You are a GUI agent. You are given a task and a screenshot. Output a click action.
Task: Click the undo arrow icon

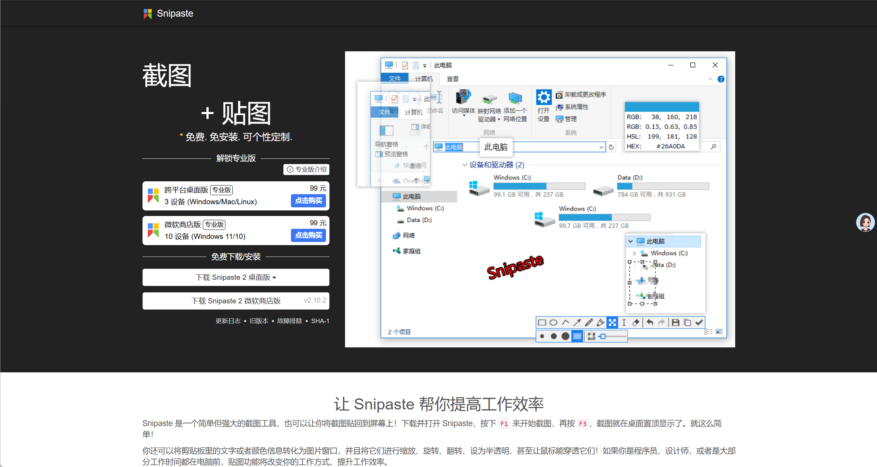tap(650, 323)
